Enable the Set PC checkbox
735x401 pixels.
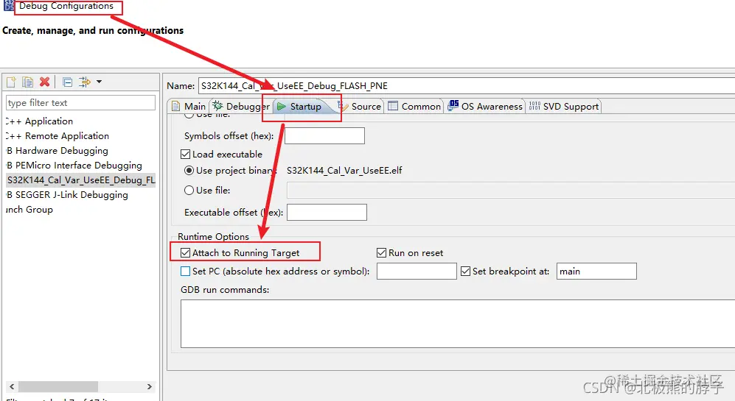[x=186, y=272]
